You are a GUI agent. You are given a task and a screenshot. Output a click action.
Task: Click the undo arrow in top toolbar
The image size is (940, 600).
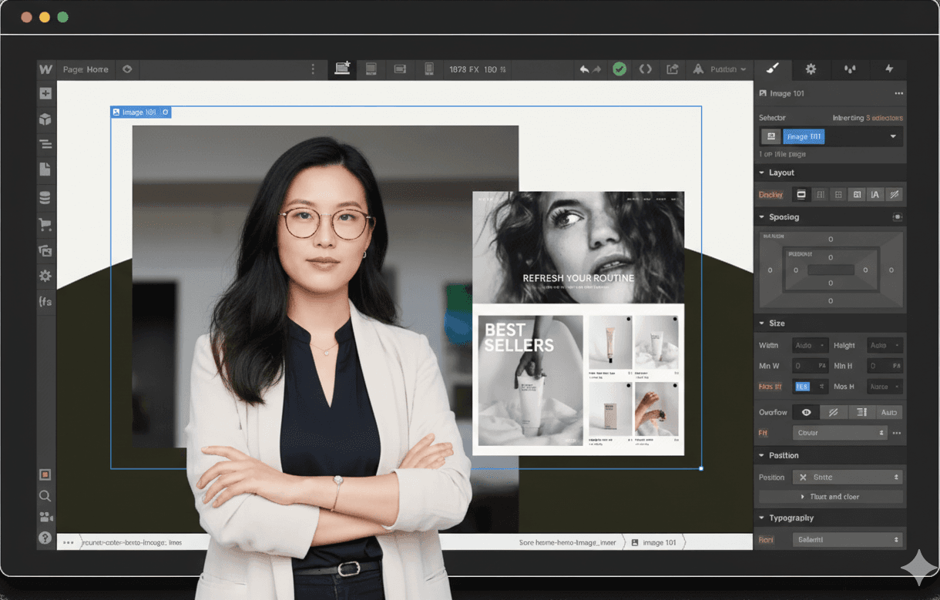(x=584, y=69)
